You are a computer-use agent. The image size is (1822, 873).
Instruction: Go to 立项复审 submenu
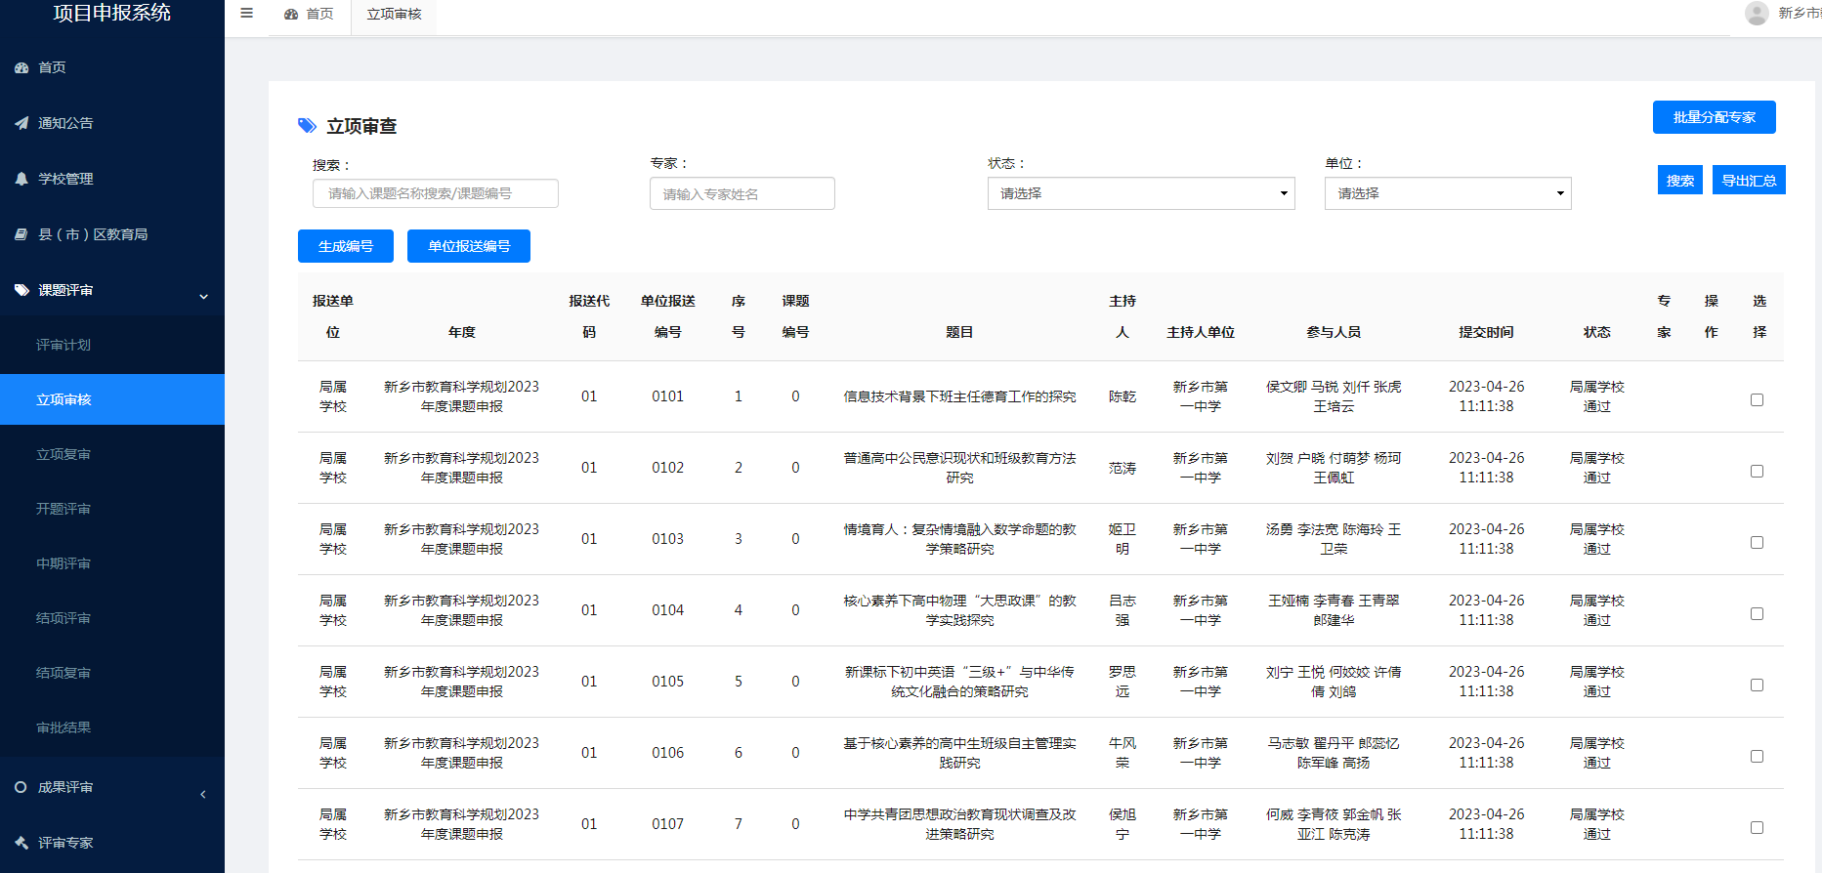tap(112, 454)
